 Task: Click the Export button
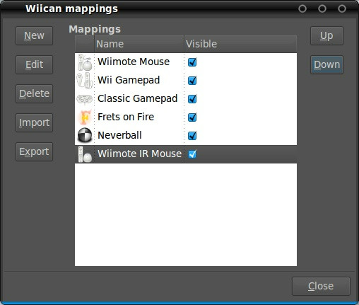coord(34,151)
